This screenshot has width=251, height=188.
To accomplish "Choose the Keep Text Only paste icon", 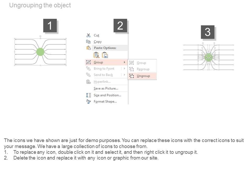I will point(96,55).
